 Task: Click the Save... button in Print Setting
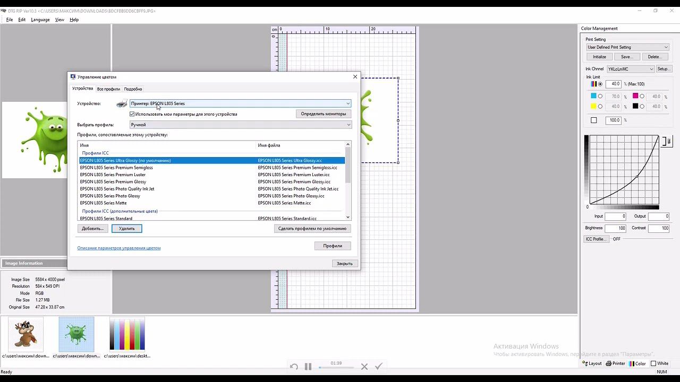(627, 57)
